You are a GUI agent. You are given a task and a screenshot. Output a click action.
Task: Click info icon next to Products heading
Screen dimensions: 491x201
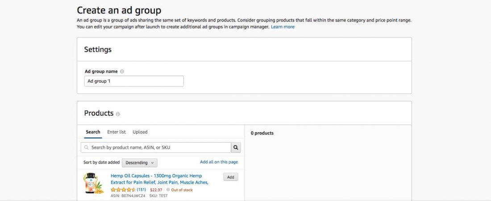pyautogui.click(x=118, y=114)
